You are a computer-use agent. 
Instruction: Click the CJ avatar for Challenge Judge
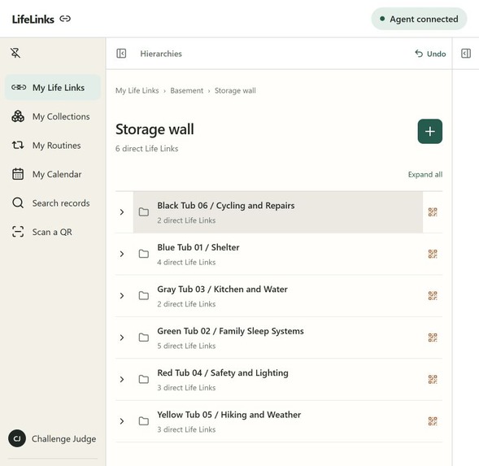click(x=17, y=438)
